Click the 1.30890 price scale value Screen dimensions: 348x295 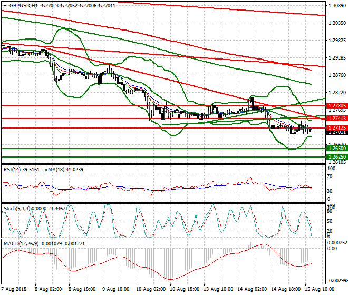click(337, 6)
